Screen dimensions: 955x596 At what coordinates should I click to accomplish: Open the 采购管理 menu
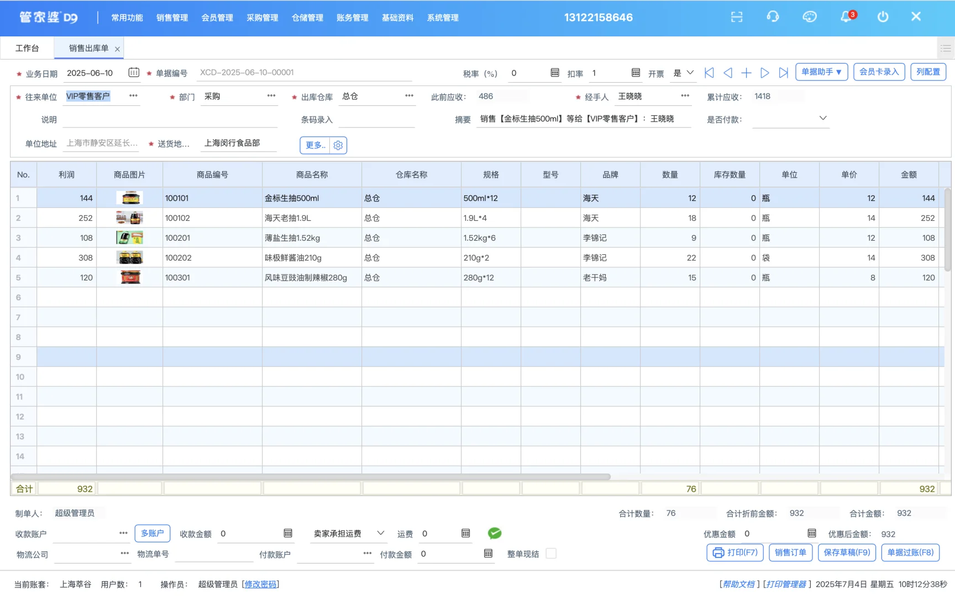pyautogui.click(x=263, y=18)
